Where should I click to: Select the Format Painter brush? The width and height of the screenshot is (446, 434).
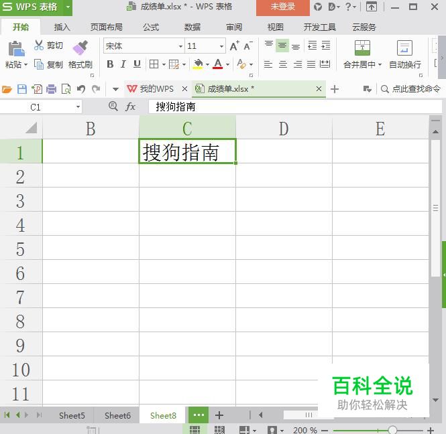[x=80, y=48]
